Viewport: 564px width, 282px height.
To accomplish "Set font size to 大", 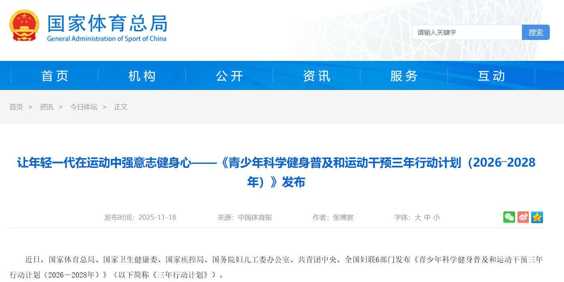I will point(418,217).
